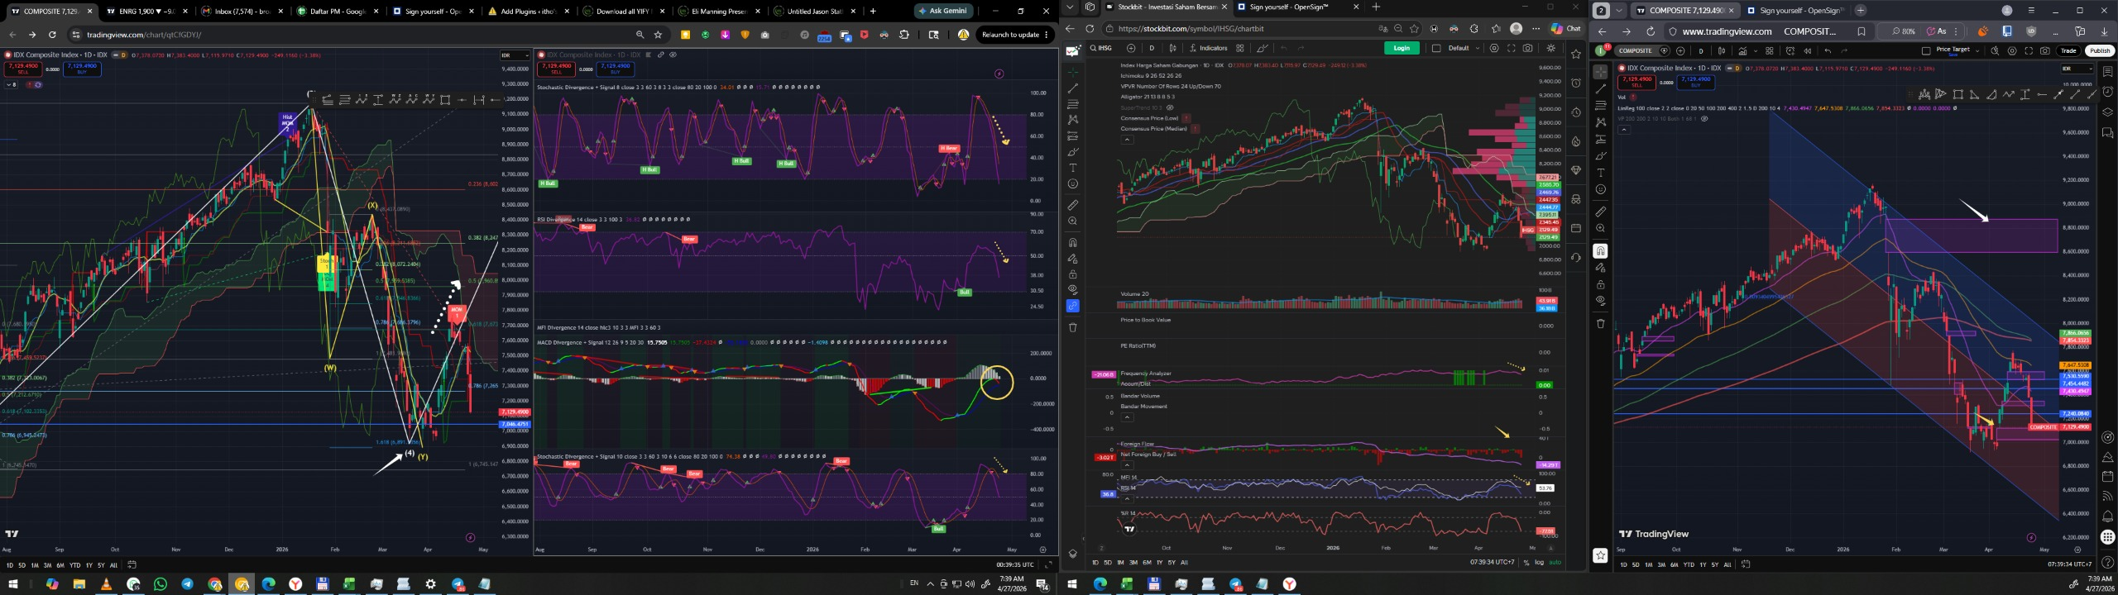Open the Price Target layout dropdown
The height and width of the screenshot is (595, 2118).
[x=1955, y=50]
